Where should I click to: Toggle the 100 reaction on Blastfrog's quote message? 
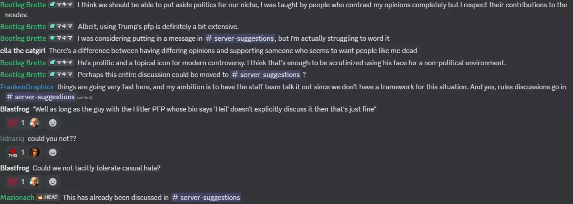click(x=17, y=123)
